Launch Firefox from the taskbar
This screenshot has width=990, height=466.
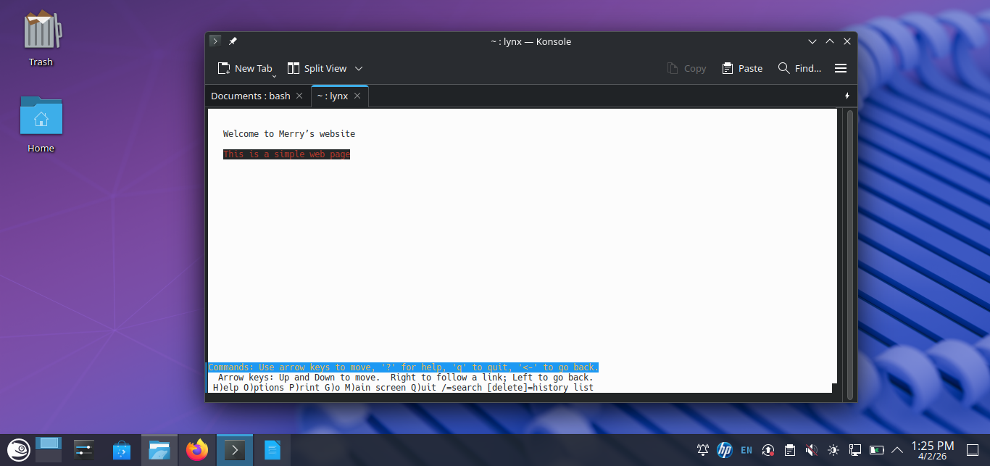(x=196, y=450)
